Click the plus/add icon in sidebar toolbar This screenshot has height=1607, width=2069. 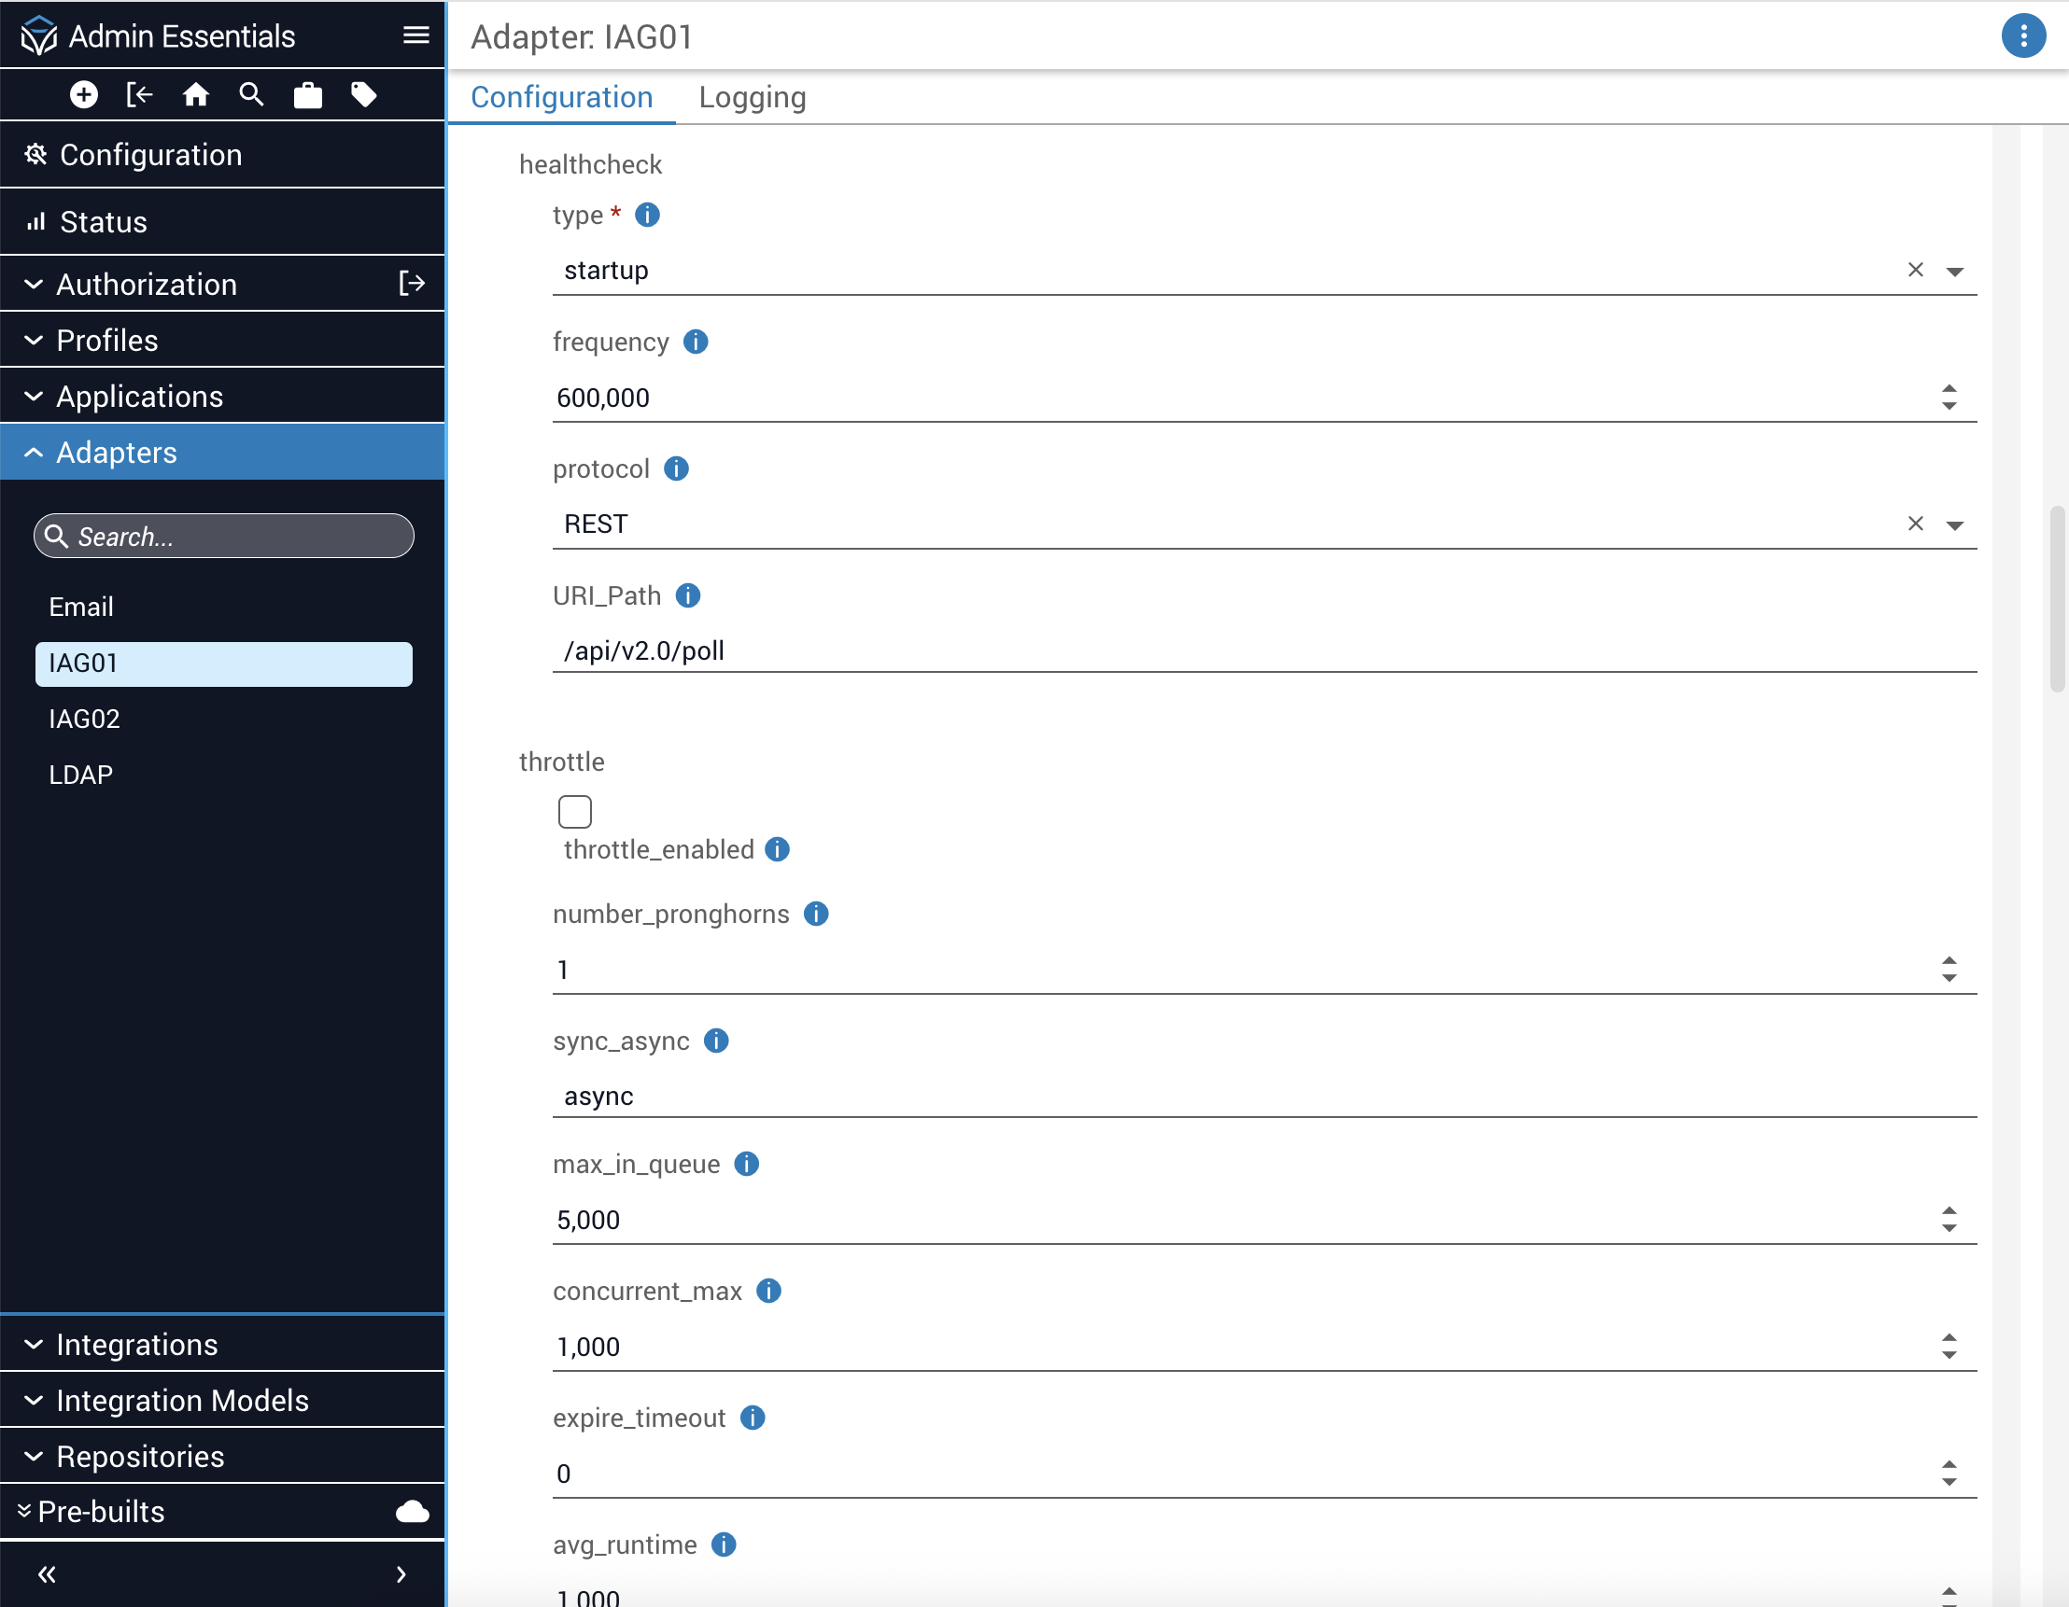pyautogui.click(x=83, y=94)
